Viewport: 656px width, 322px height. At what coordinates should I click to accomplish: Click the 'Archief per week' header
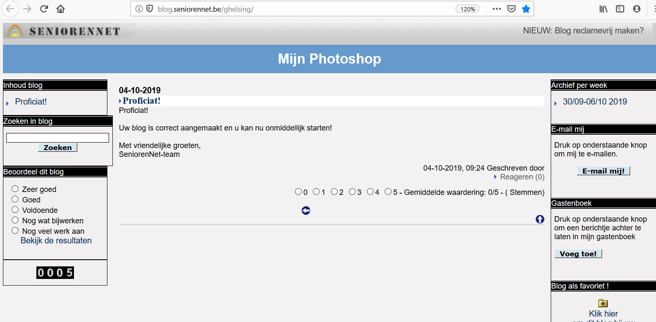coord(603,85)
